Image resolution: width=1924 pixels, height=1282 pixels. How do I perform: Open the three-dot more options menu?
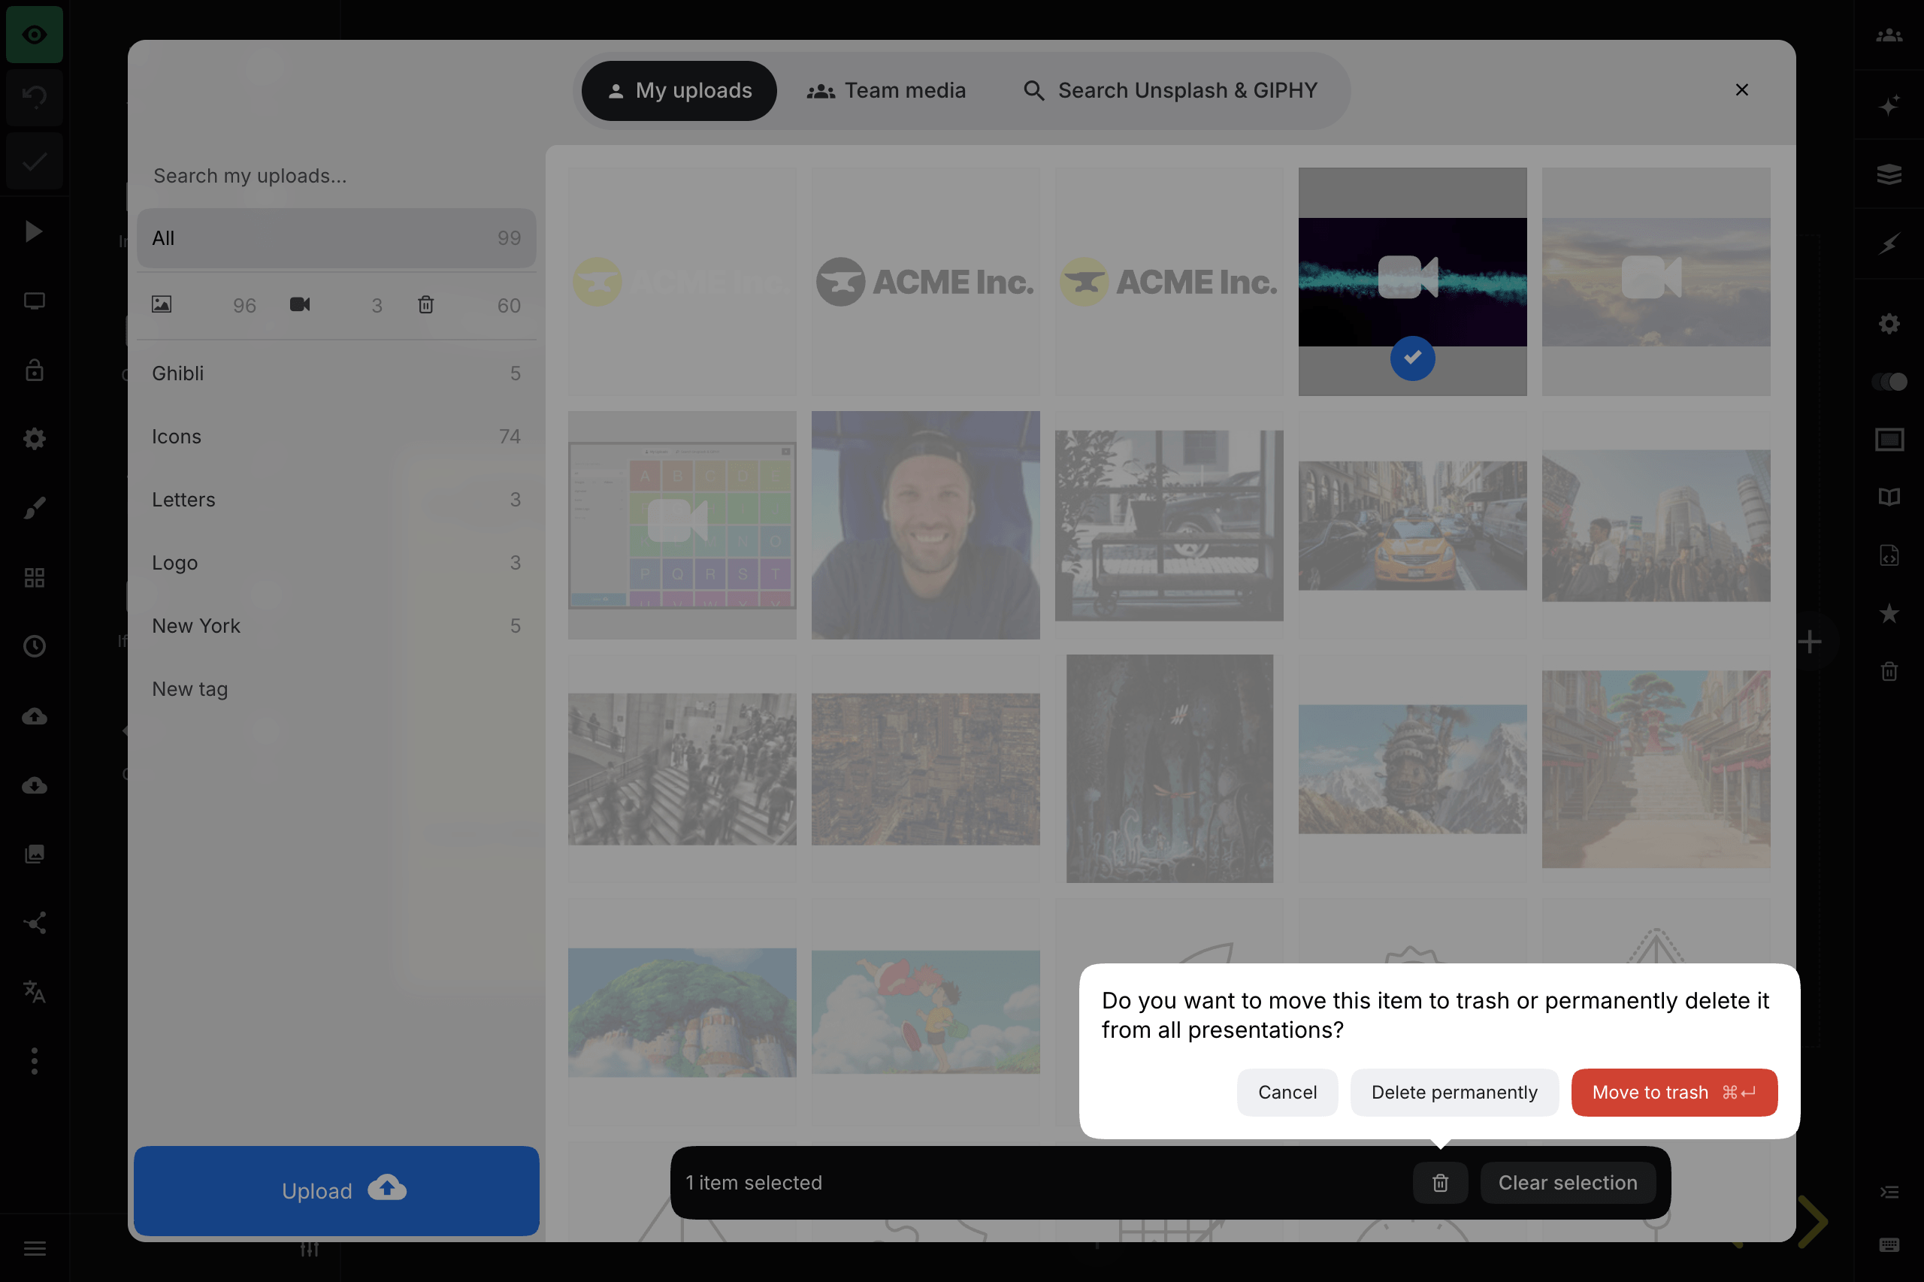tap(35, 1061)
